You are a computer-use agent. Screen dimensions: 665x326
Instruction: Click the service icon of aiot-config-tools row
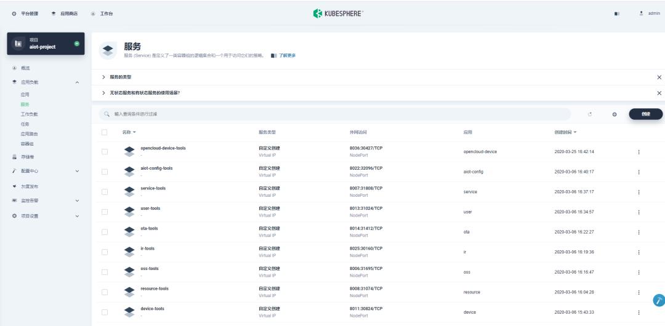click(x=129, y=172)
